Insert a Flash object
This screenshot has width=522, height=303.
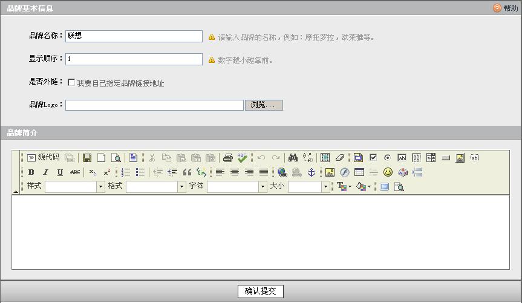pos(345,172)
